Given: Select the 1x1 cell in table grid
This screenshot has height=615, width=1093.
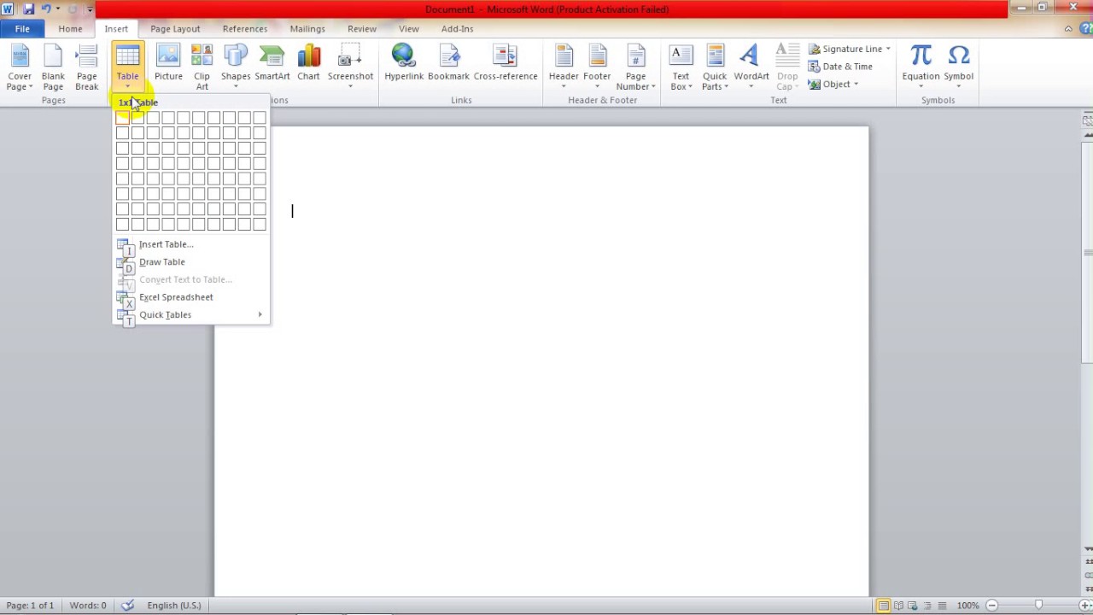Looking at the screenshot, I should (122, 117).
